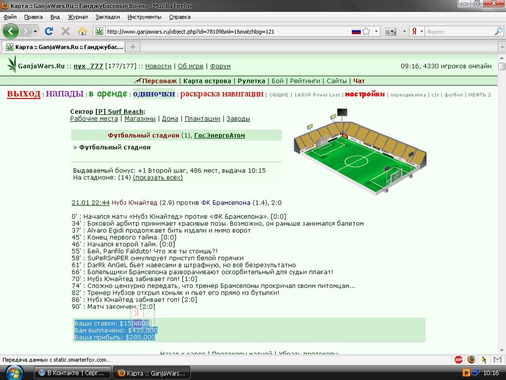Open the Правка menu
This screenshot has height=380, width=506.
33,17
